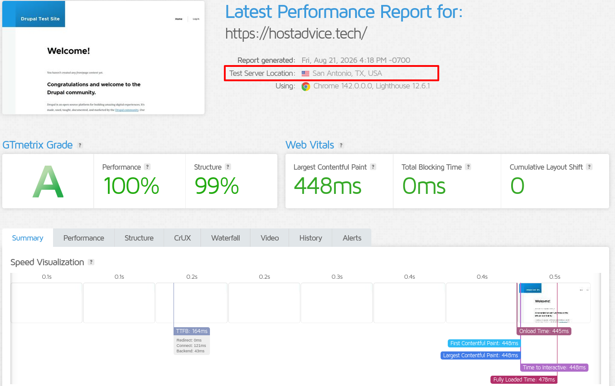View the History tab

(311, 238)
